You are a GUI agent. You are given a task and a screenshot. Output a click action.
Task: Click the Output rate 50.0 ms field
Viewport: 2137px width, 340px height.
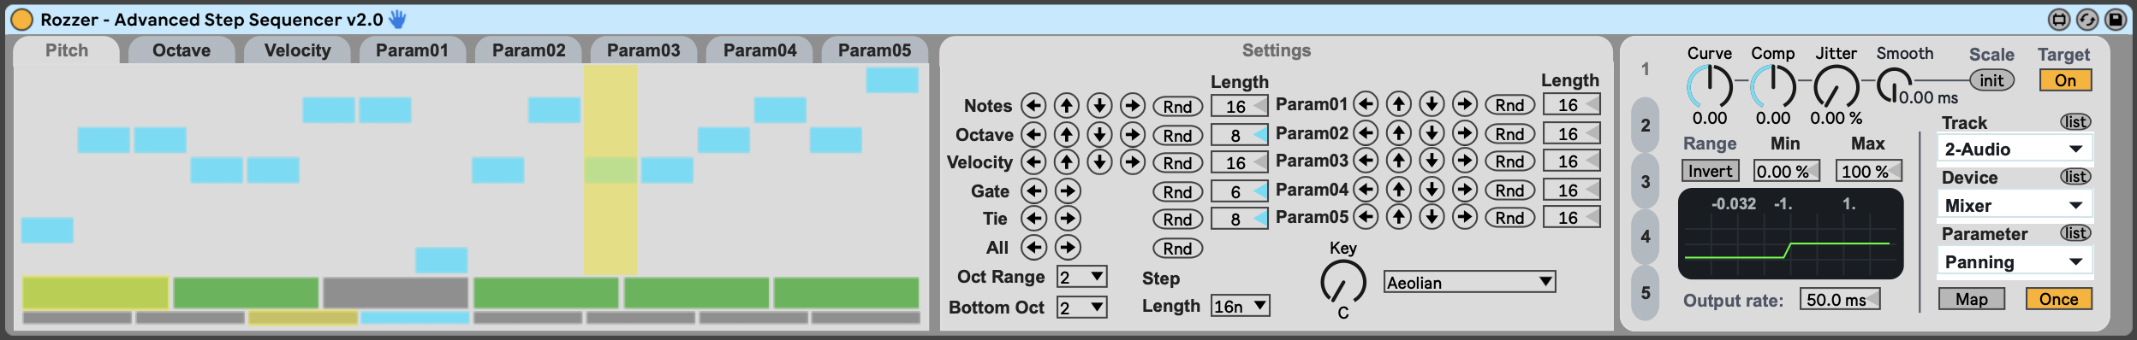(x=1839, y=299)
